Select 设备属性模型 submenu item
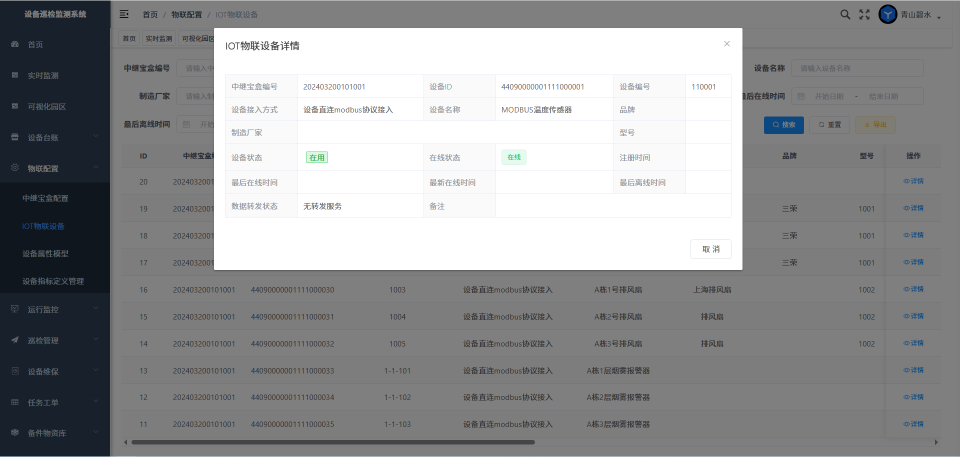 pos(45,254)
